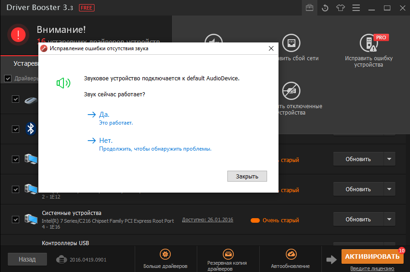
Task: Click the Закрыть button in the dialog
Action: click(247, 176)
